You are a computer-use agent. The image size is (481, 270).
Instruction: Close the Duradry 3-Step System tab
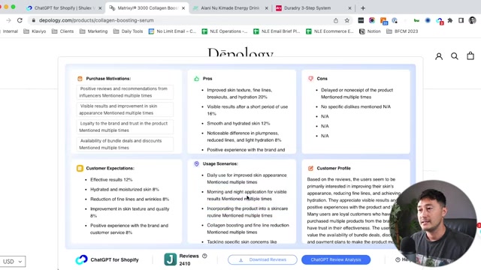pos(349,8)
